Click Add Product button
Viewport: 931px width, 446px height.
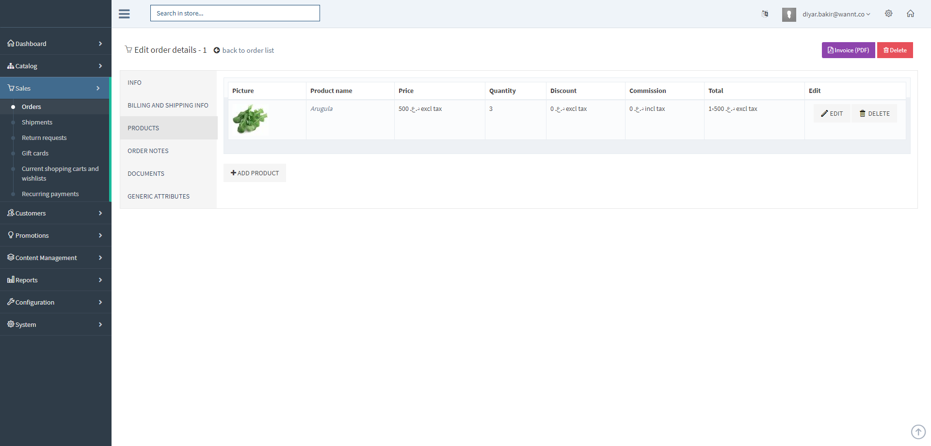click(x=255, y=173)
